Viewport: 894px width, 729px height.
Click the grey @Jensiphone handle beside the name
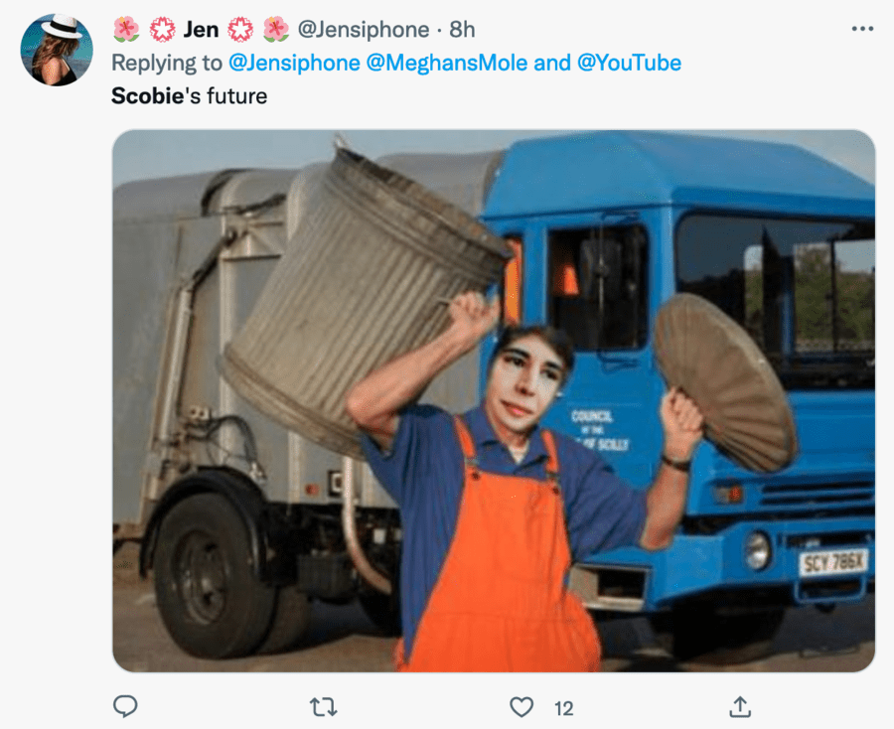tap(364, 30)
